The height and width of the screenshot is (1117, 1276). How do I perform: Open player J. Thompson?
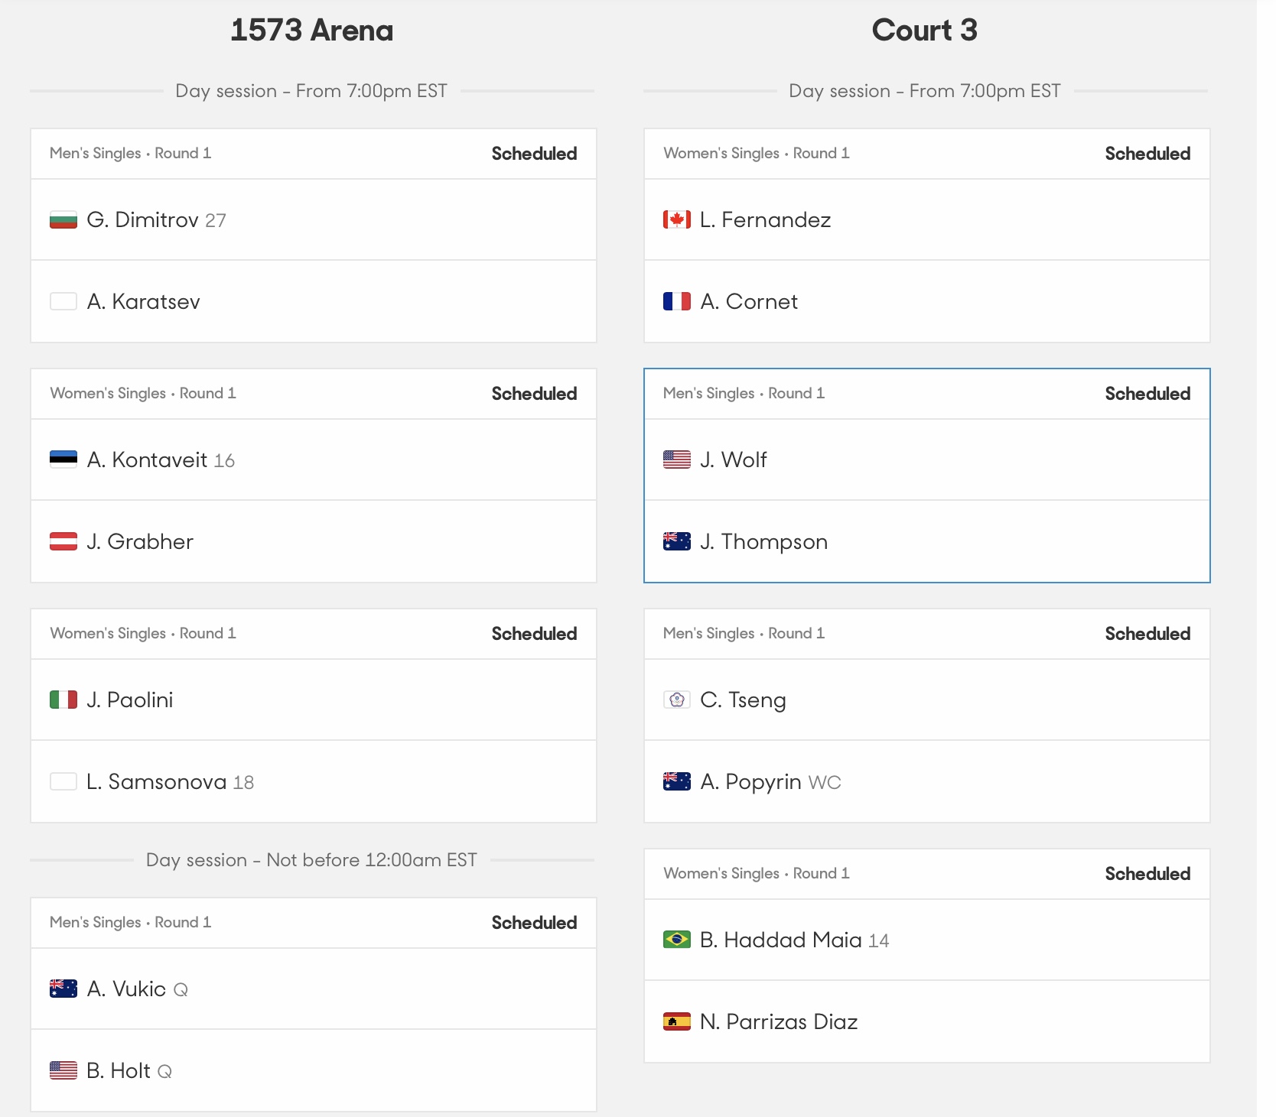coord(763,541)
